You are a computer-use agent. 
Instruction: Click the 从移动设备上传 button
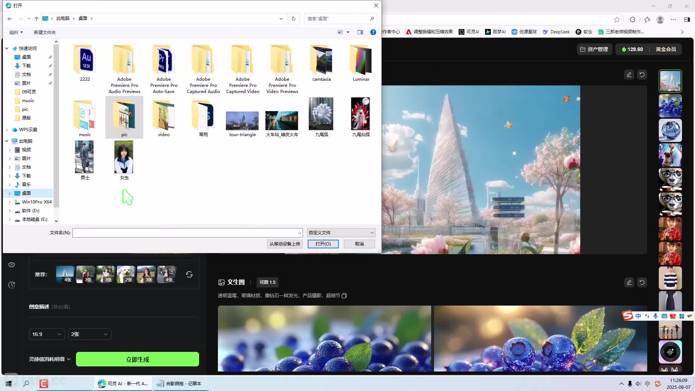coord(285,244)
